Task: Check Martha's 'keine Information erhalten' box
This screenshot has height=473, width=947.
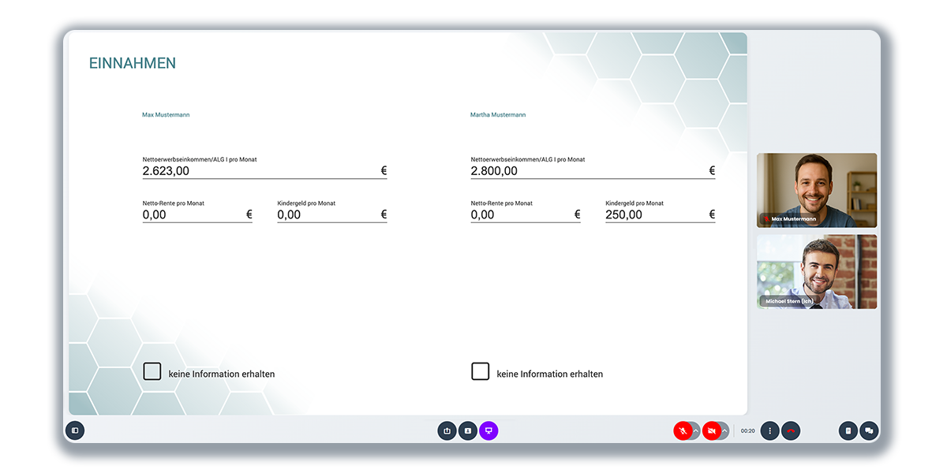Action: click(x=481, y=372)
